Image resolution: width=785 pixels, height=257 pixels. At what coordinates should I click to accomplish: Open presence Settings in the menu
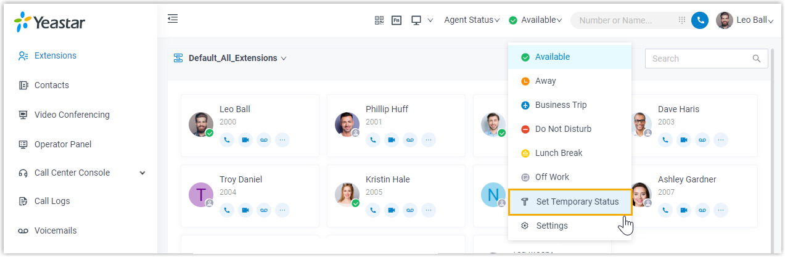[570, 226]
